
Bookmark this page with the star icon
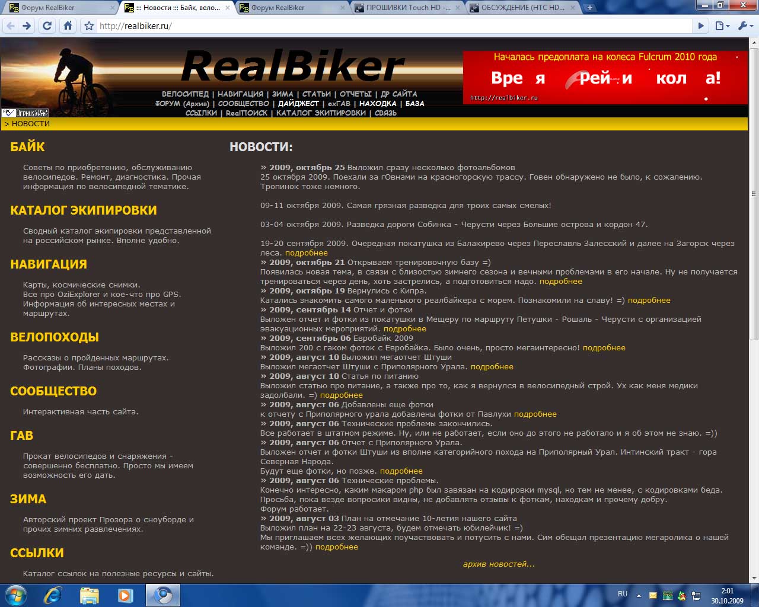pyautogui.click(x=89, y=26)
